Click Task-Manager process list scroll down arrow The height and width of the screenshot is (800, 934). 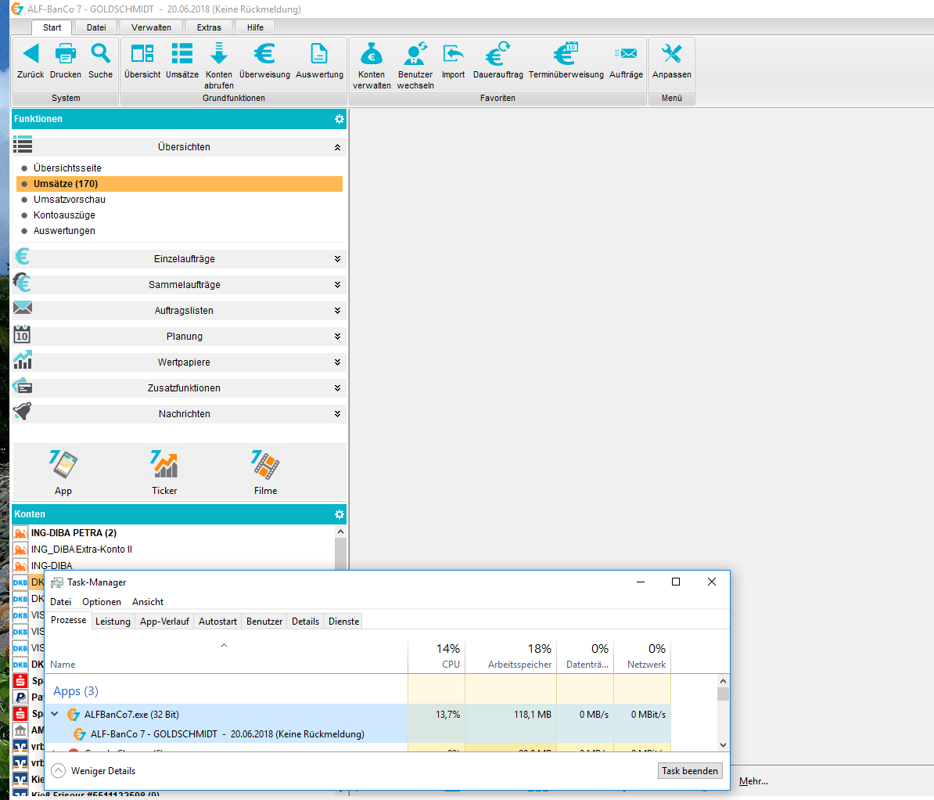pyautogui.click(x=723, y=745)
